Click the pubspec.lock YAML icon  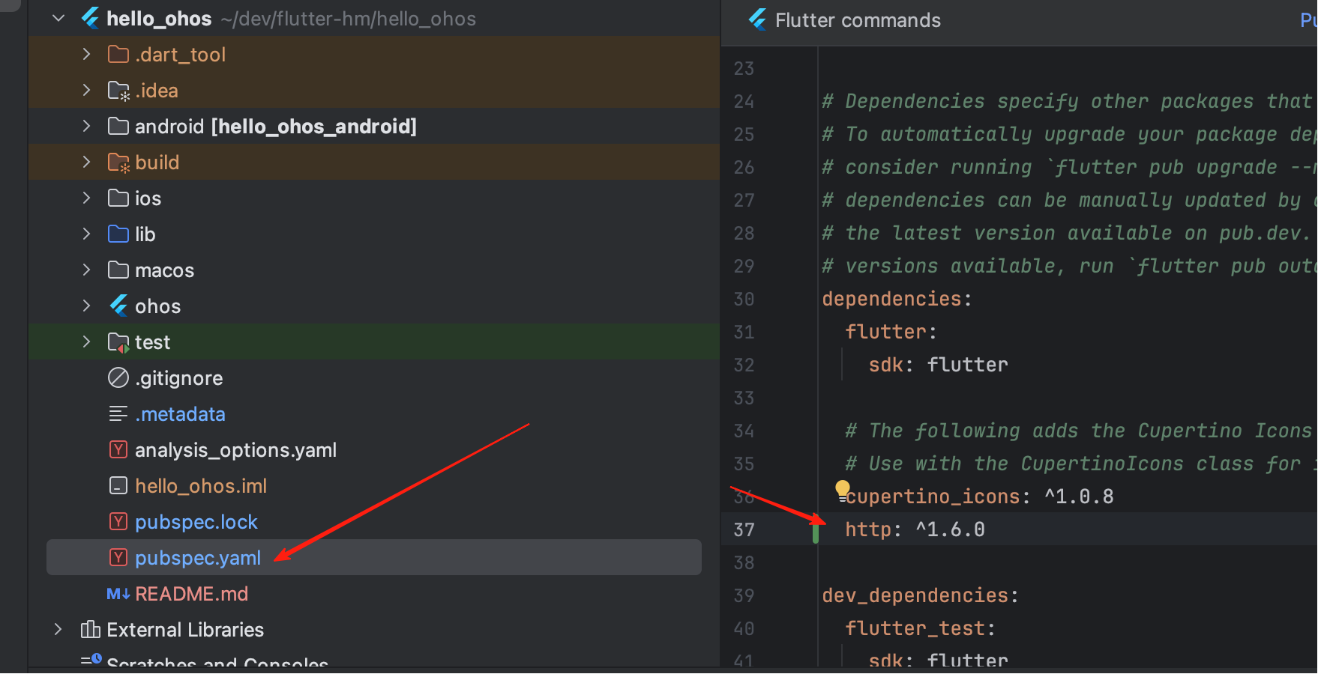click(x=118, y=521)
